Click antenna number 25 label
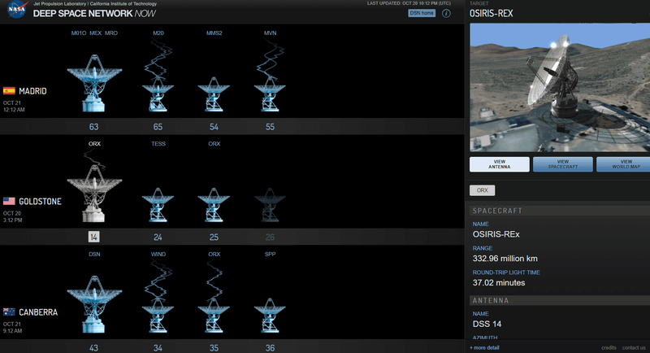Screen dimensions: 650x353 214,237
